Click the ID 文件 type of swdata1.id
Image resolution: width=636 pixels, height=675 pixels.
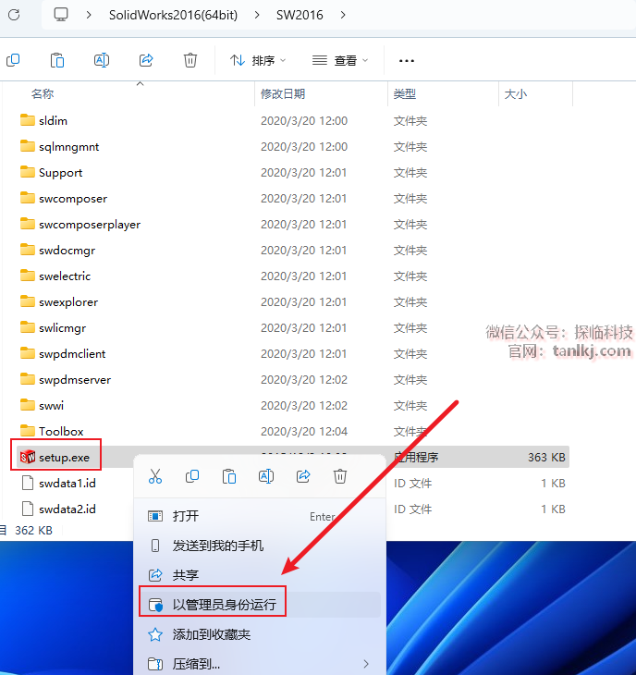412,483
